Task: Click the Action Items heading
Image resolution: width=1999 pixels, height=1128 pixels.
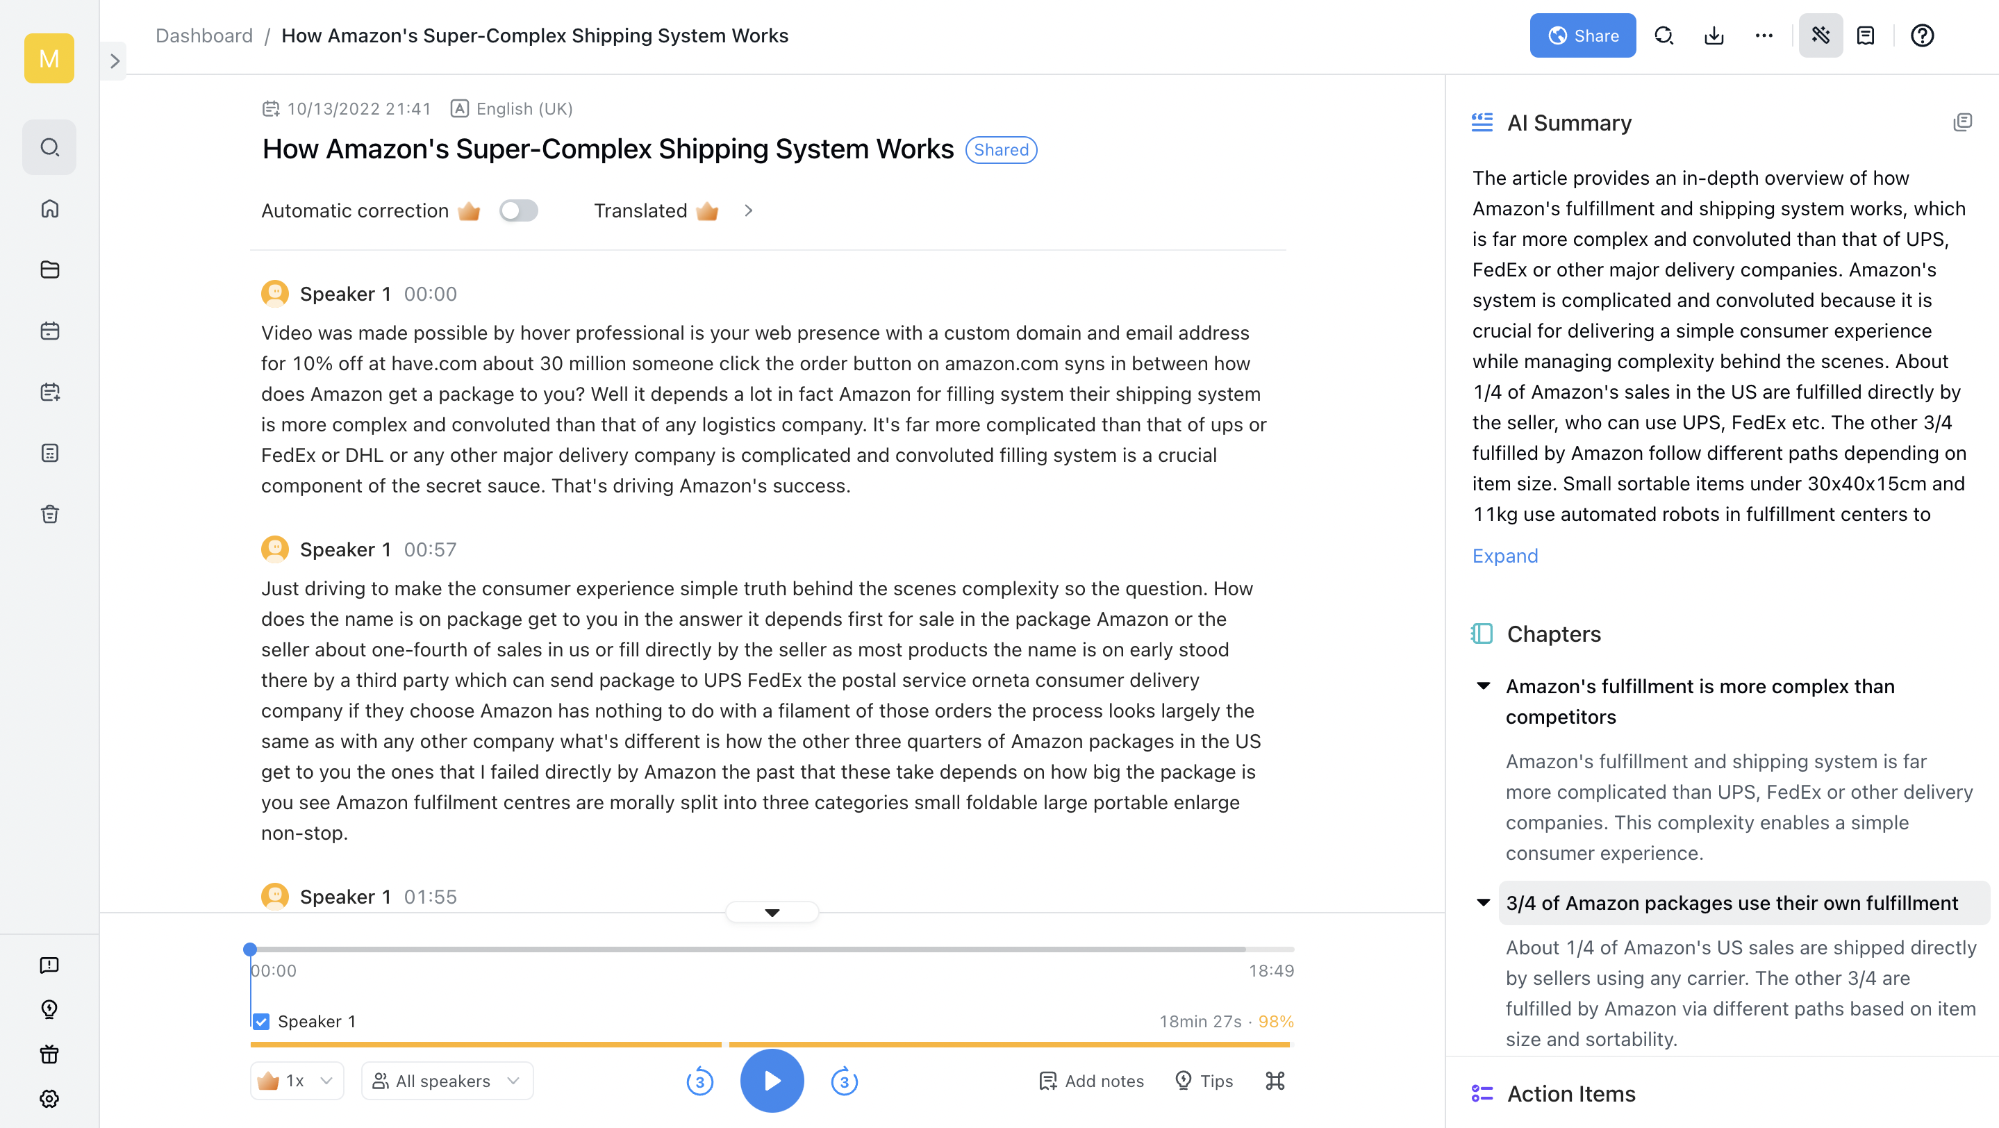Action: click(x=1570, y=1093)
